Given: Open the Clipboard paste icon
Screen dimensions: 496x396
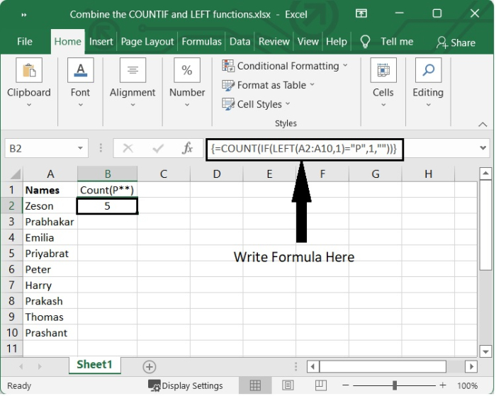Looking at the screenshot, I should click(29, 70).
